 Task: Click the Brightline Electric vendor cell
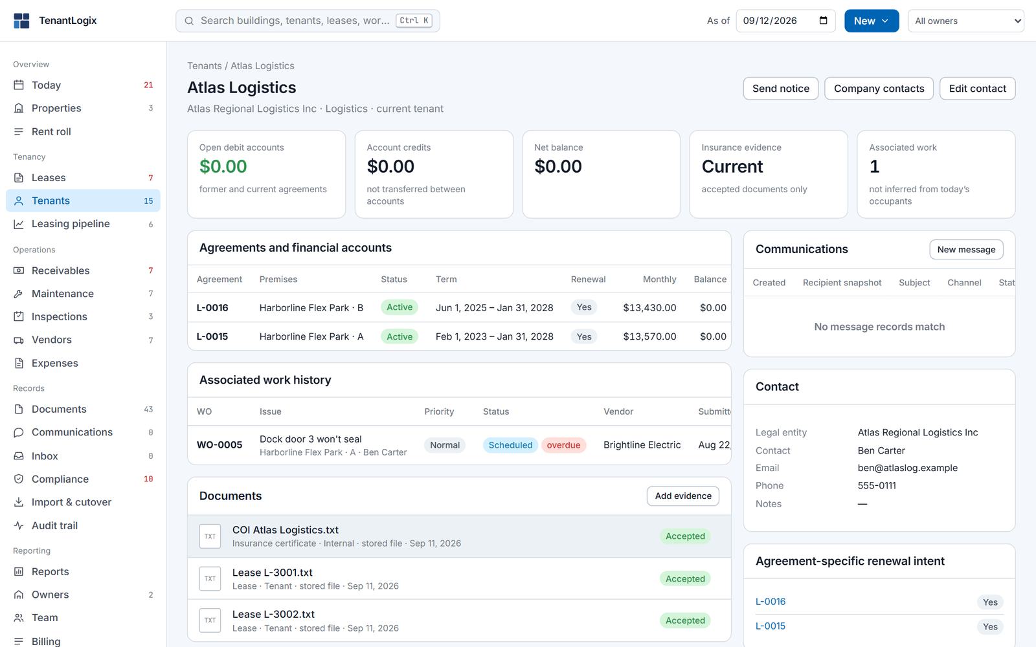pos(642,445)
